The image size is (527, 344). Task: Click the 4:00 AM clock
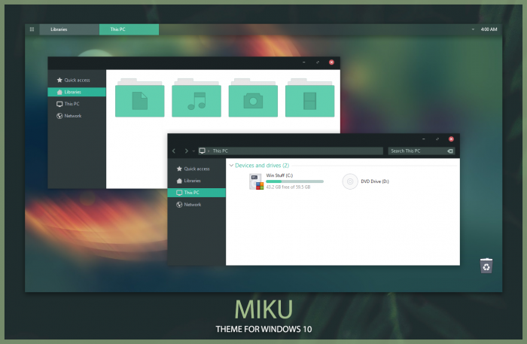tap(489, 29)
